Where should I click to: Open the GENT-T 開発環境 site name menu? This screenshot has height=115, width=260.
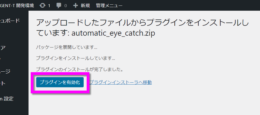pyautogui.click(x=17, y=5)
